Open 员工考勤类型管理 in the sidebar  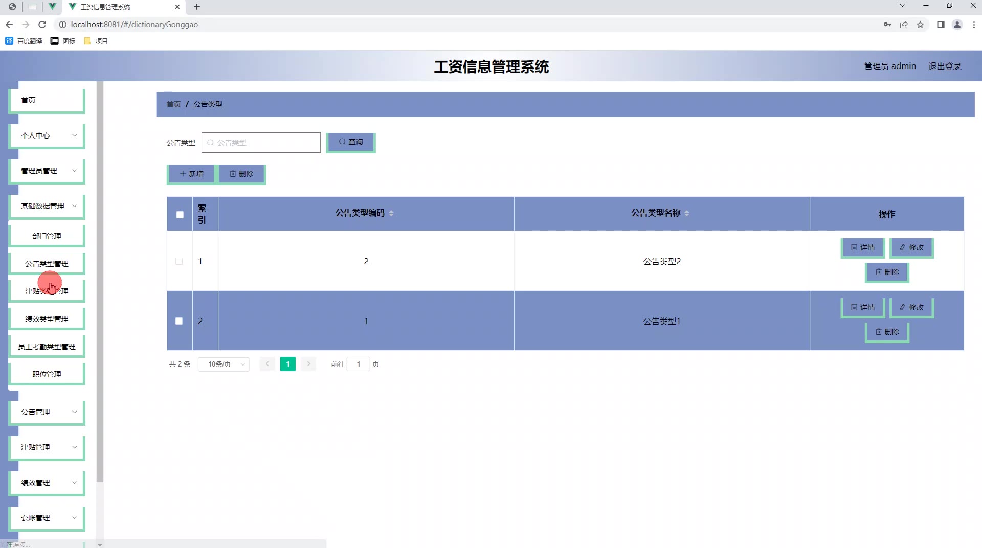point(47,347)
